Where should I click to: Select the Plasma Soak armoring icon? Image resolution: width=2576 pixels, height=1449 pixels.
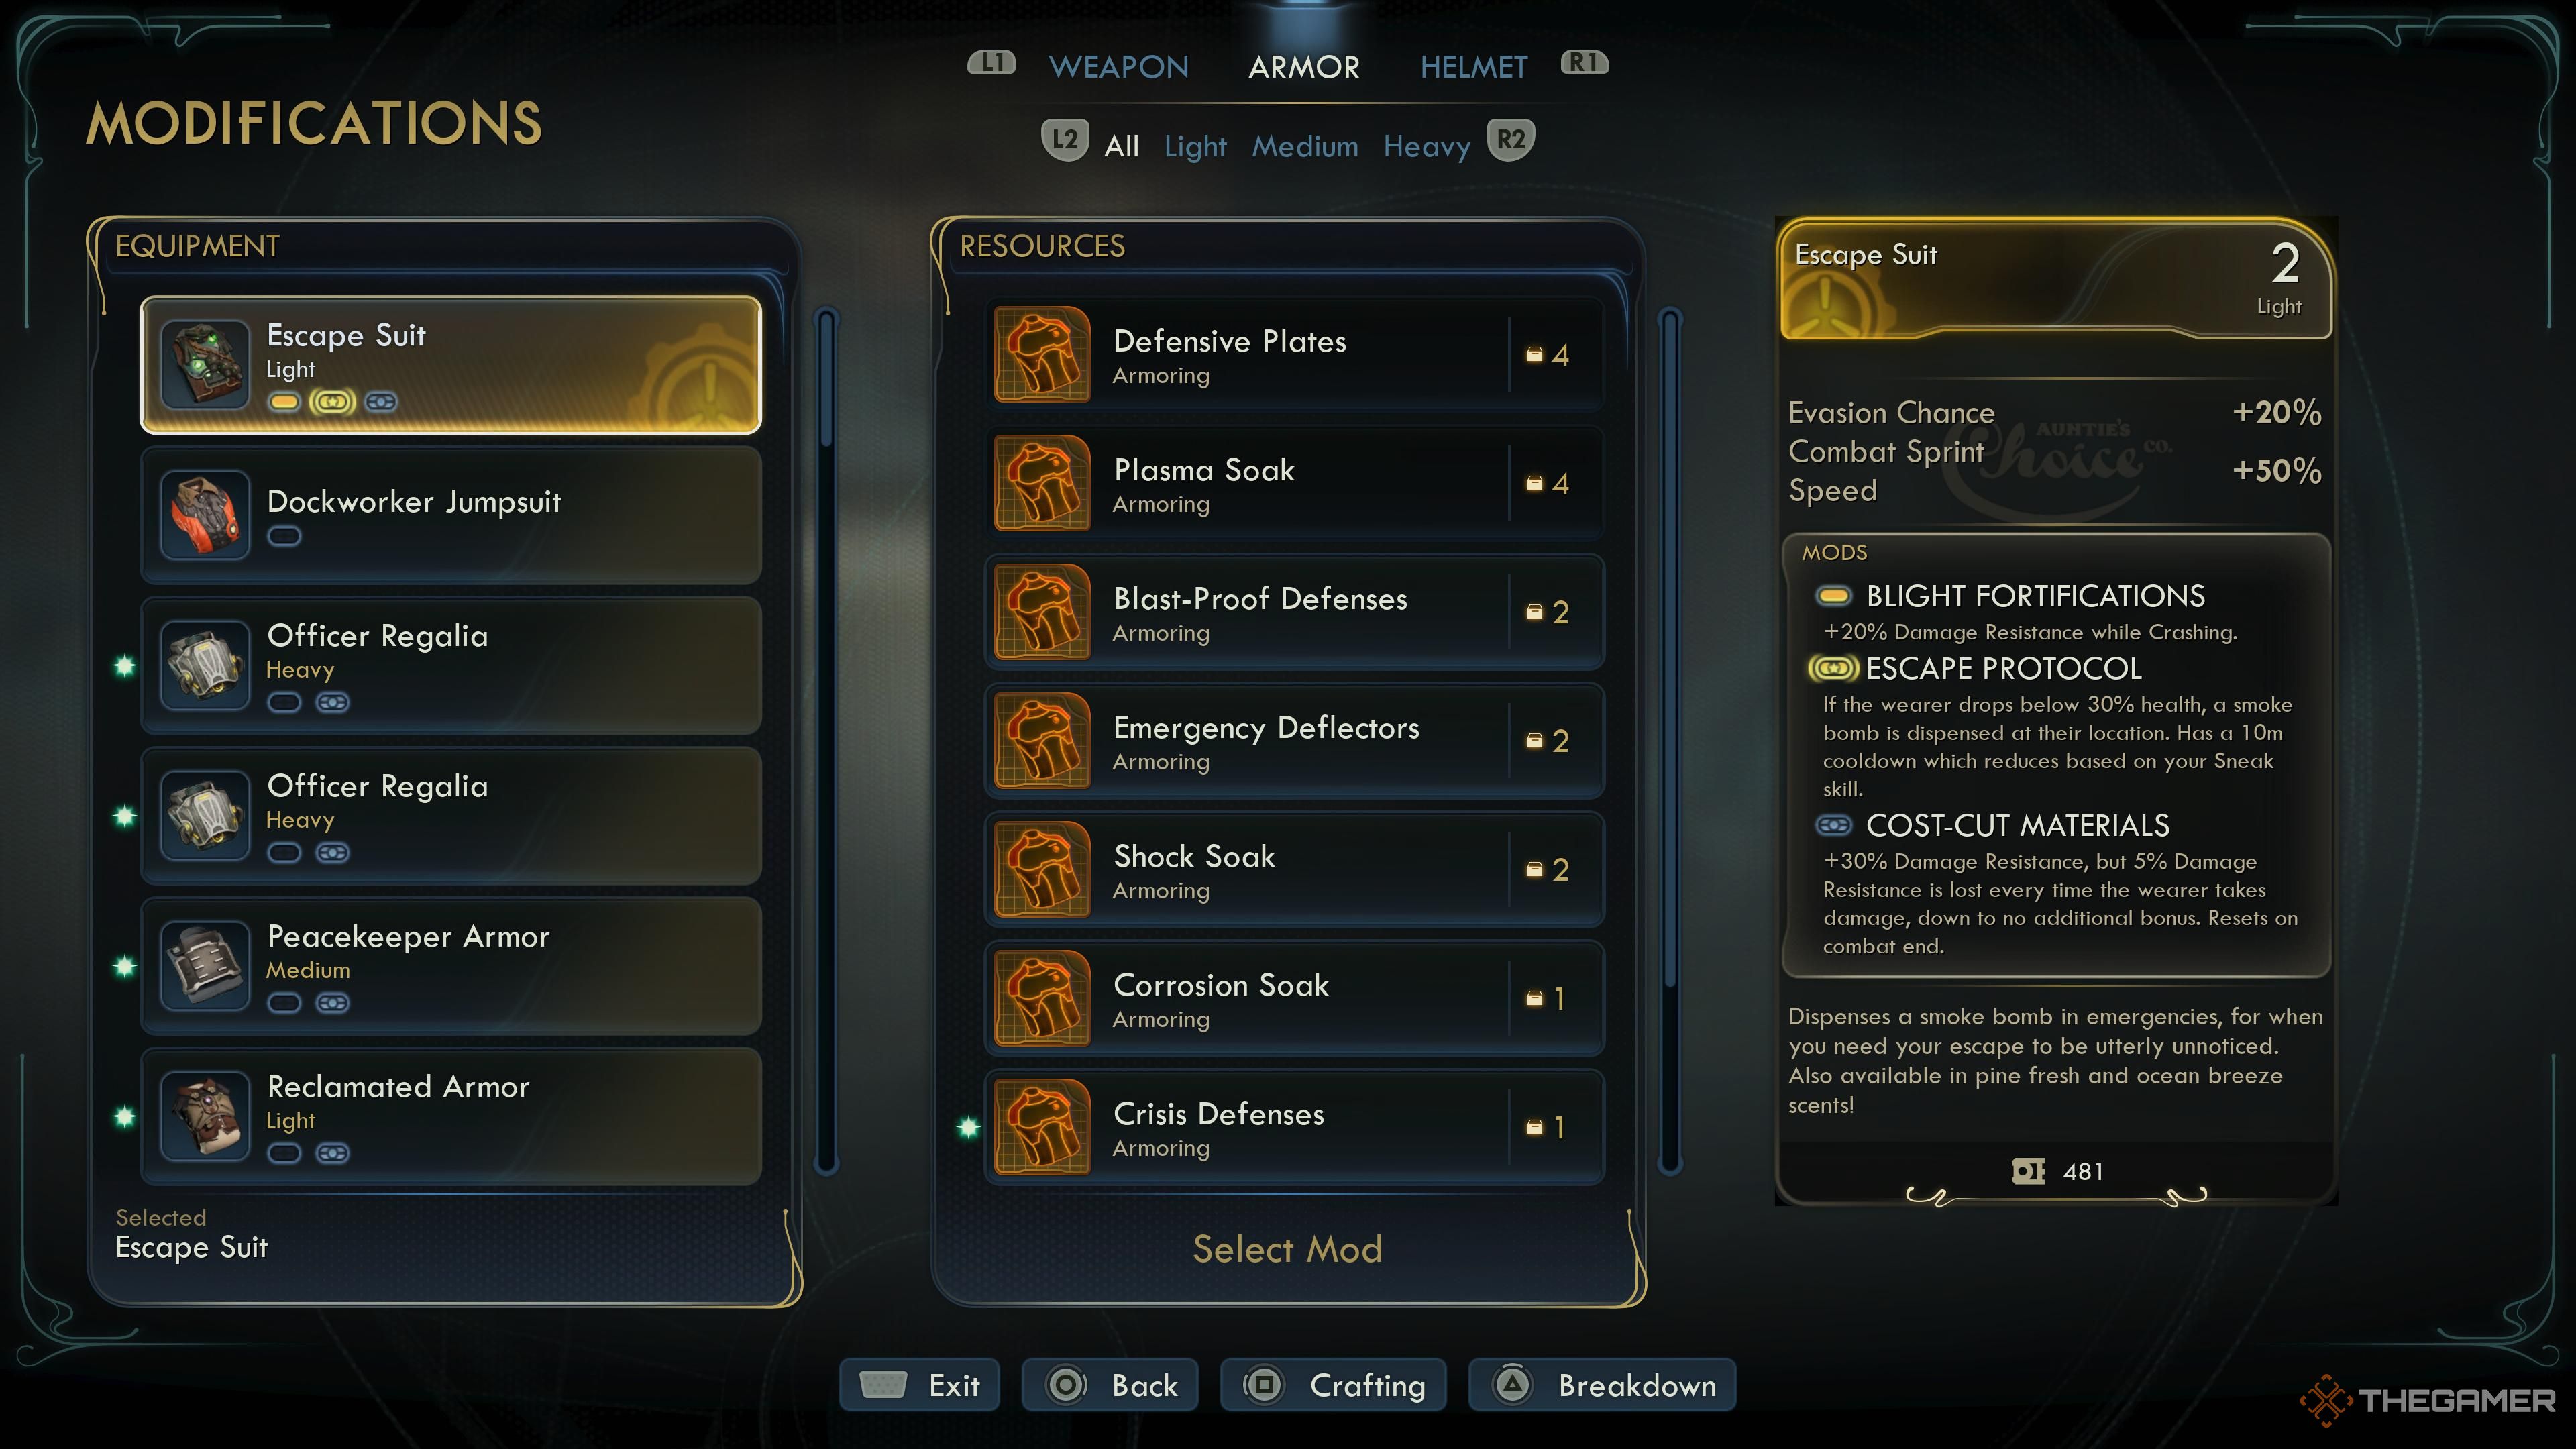1042,483
